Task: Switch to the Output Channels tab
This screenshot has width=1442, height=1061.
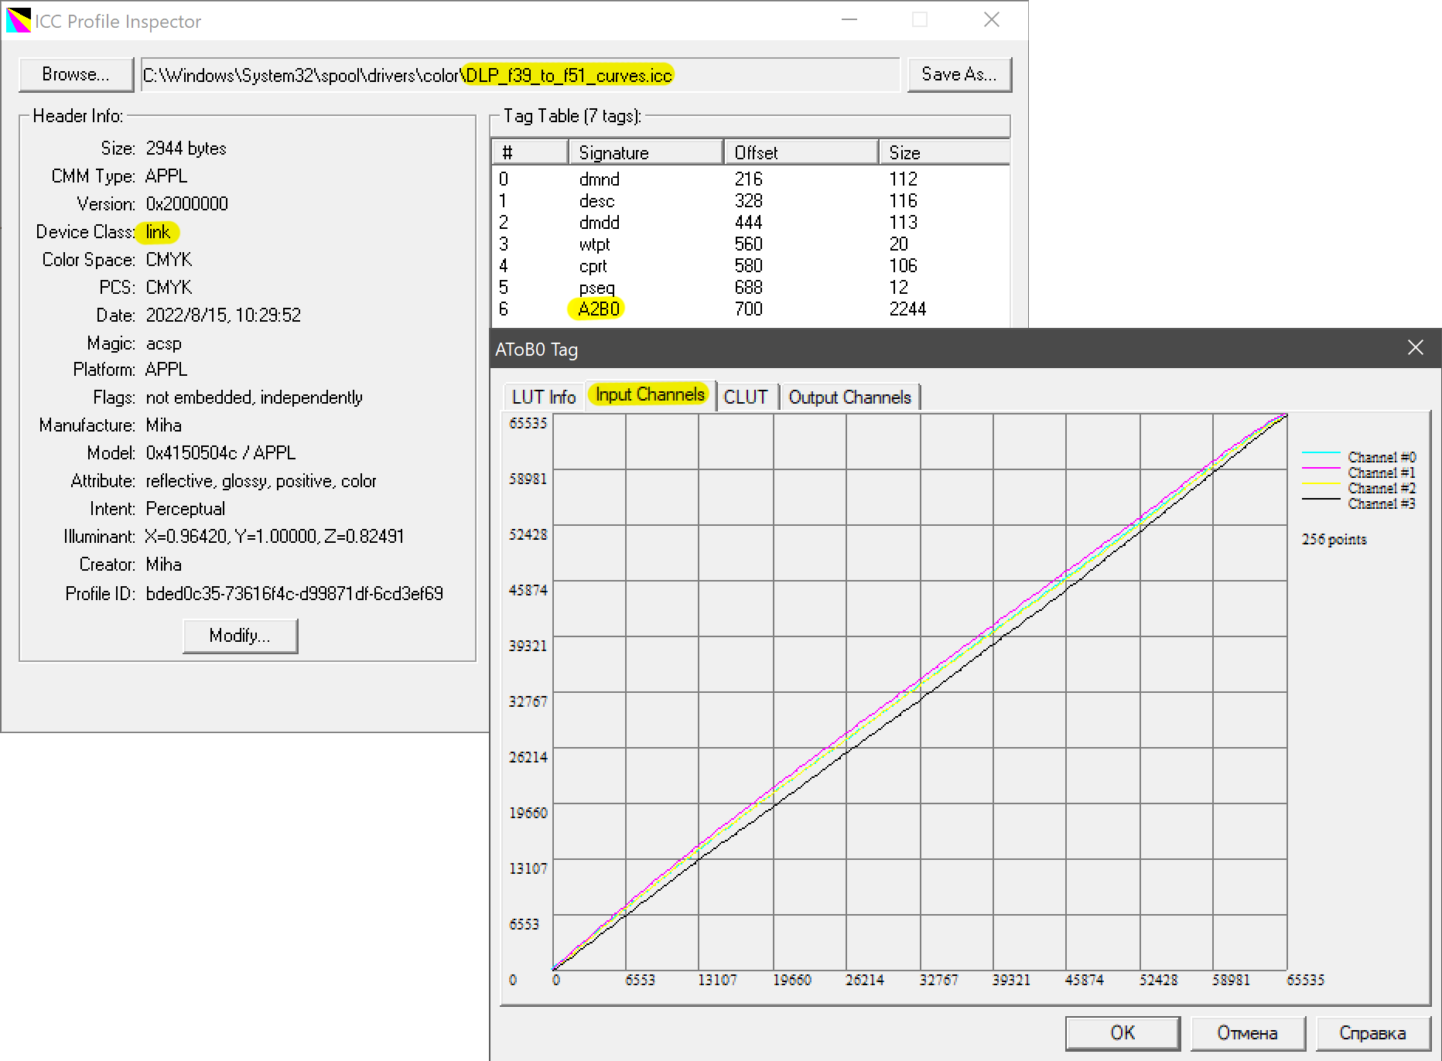Action: pos(849,397)
